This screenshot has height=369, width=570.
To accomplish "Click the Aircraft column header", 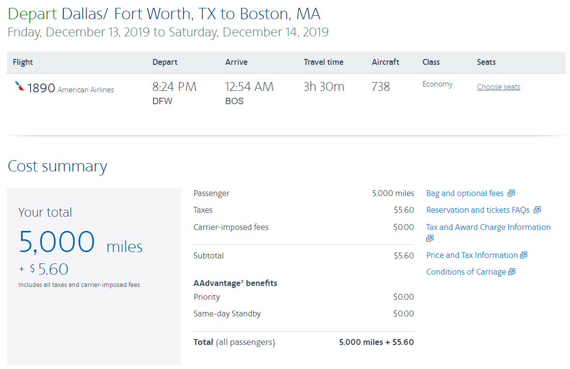I will 385,62.
